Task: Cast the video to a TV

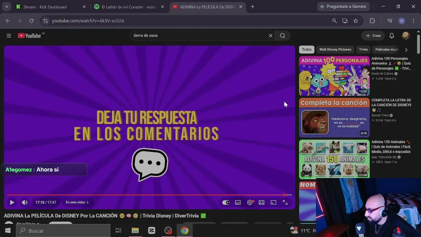Action: click(273, 202)
